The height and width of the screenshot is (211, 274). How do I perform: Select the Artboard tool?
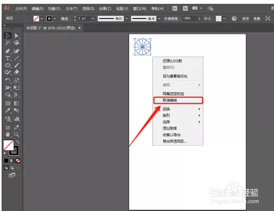pyautogui.click(x=8, y=127)
